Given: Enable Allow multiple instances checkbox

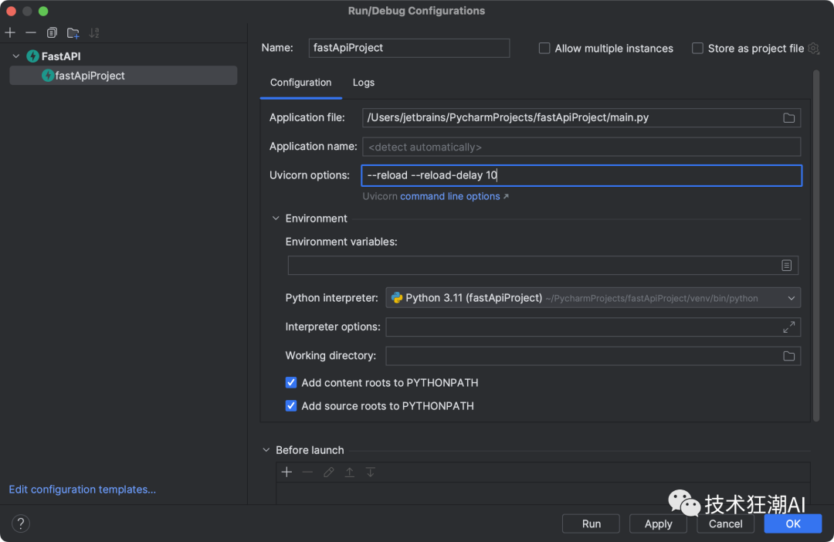Looking at the screenshot, I should pos(545,49).
